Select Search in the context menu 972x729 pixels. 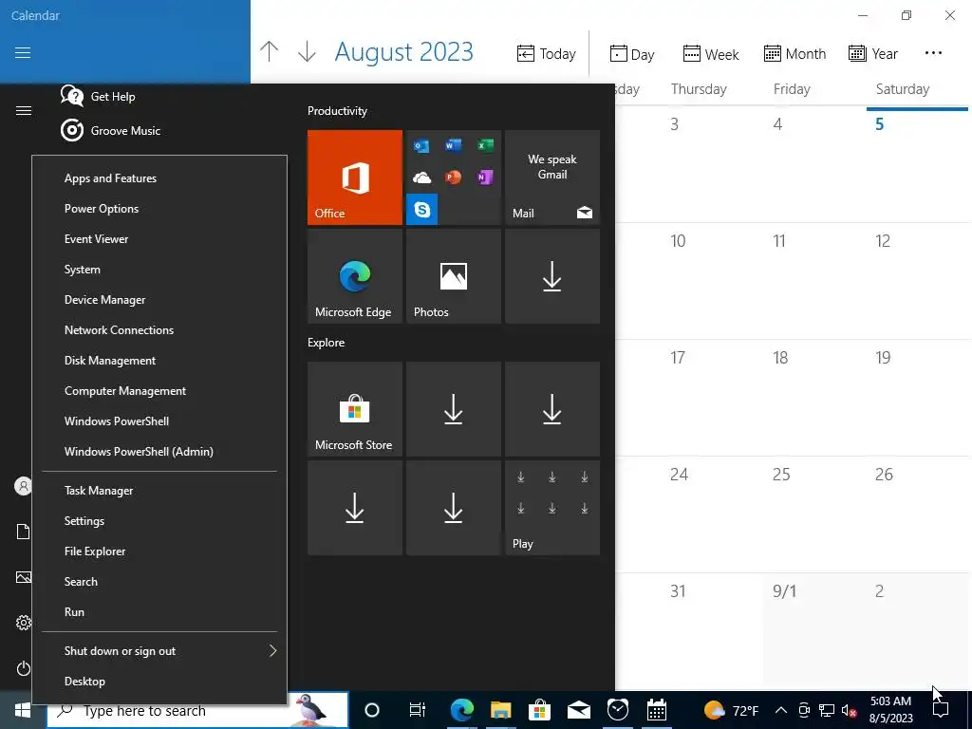(x=159, y=582)
